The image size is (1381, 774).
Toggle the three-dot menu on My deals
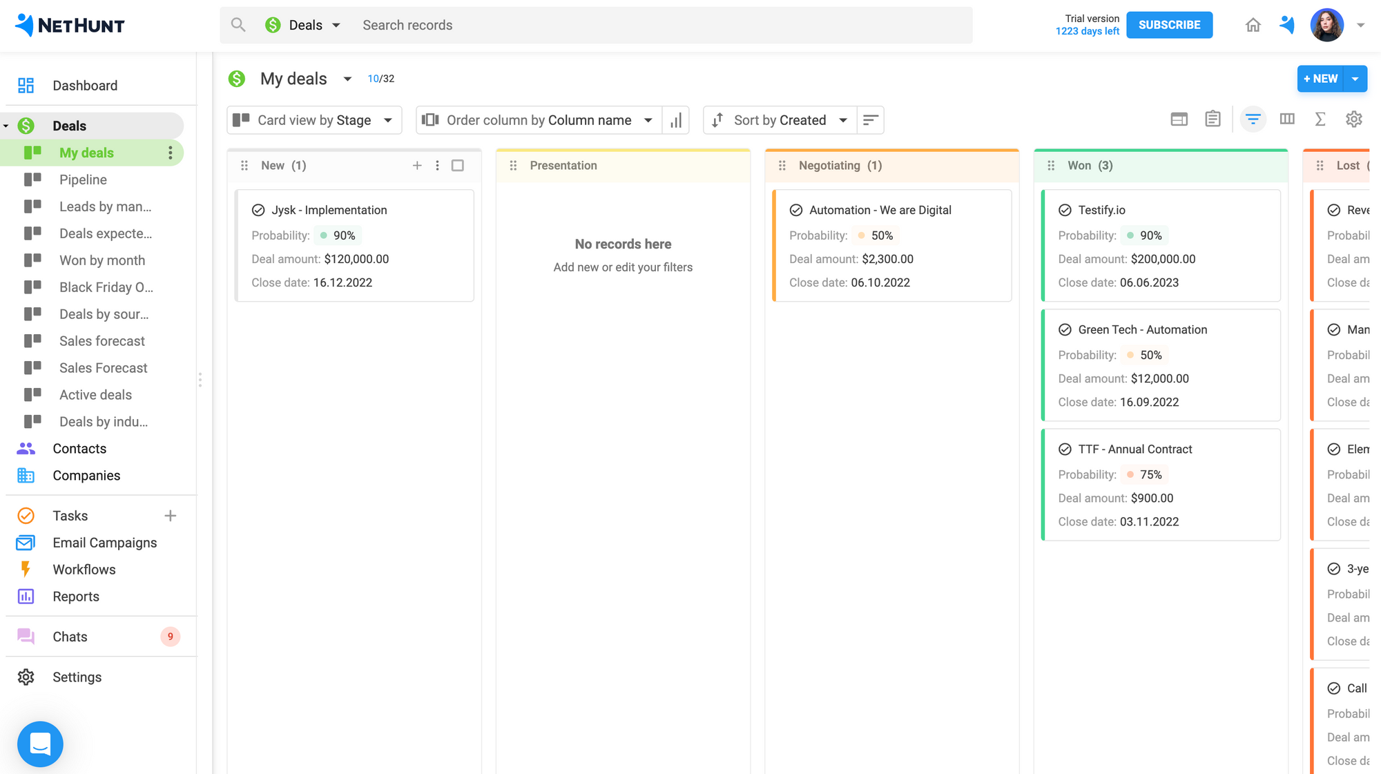click(171, 153)
